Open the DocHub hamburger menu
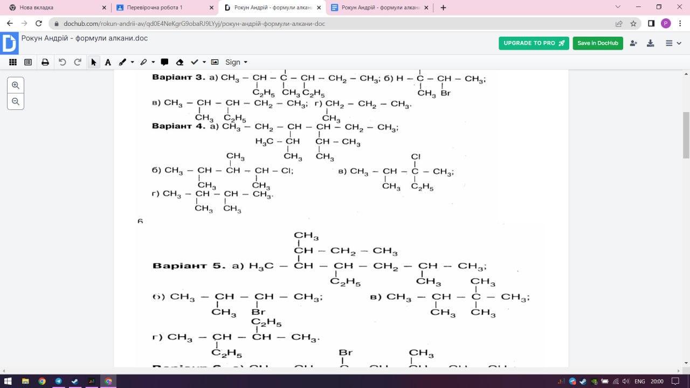Image resolution: width=690 pixels, height=388 pixels. (670, 43)
